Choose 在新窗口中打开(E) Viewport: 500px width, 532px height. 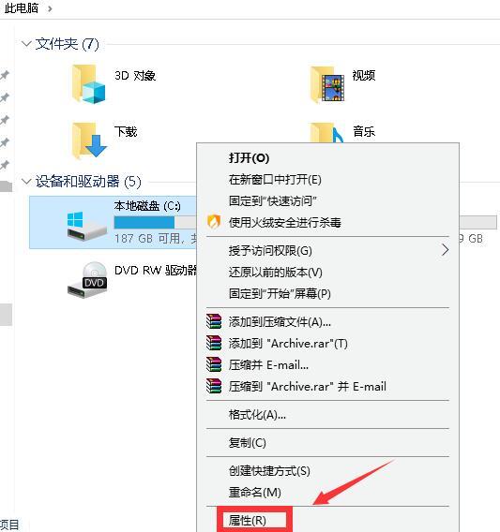coord(275,180)
